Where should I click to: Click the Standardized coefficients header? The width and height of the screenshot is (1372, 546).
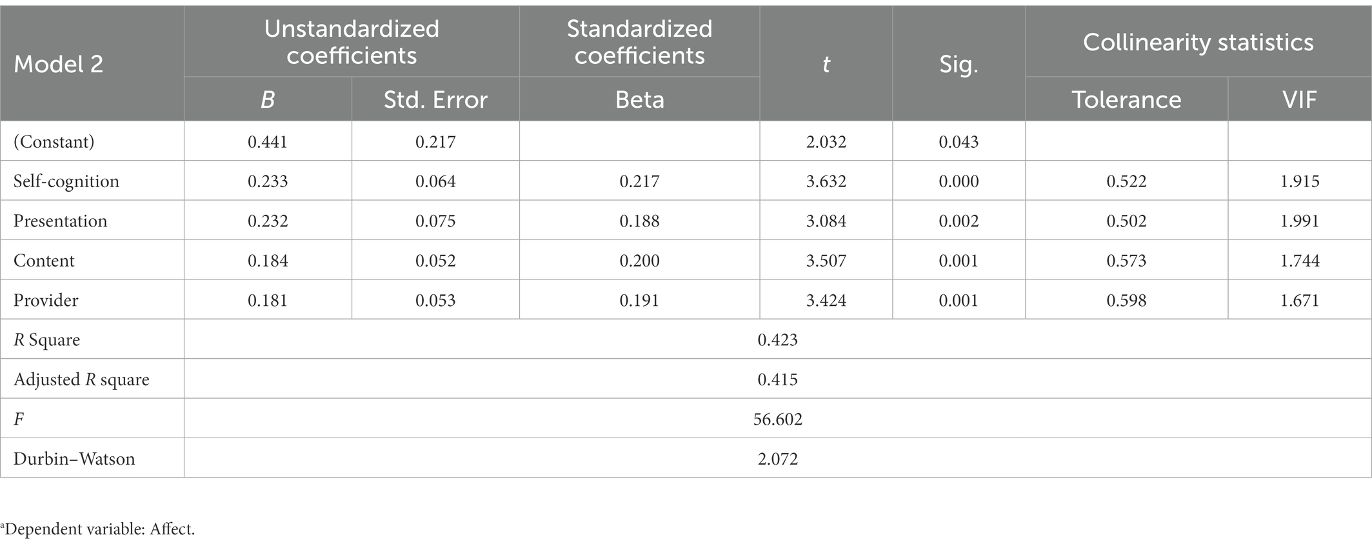coord(639,42)
